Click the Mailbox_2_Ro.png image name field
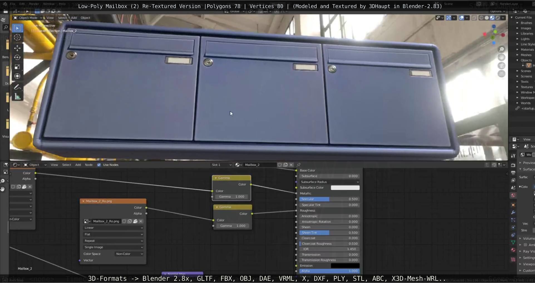Screen dimensions: 535x283 (x=106, y=221)
